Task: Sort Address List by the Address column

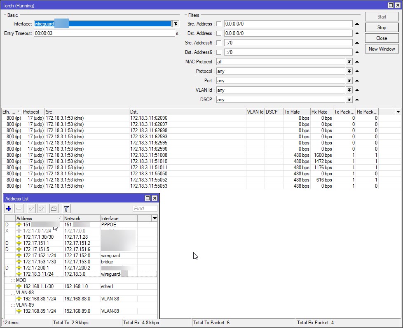Action: [x=39, y=219]
